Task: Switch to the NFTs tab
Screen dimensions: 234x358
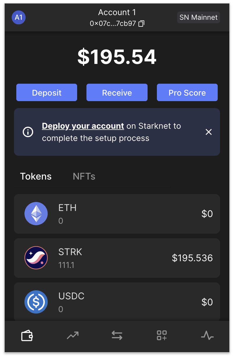Action: 84,176
